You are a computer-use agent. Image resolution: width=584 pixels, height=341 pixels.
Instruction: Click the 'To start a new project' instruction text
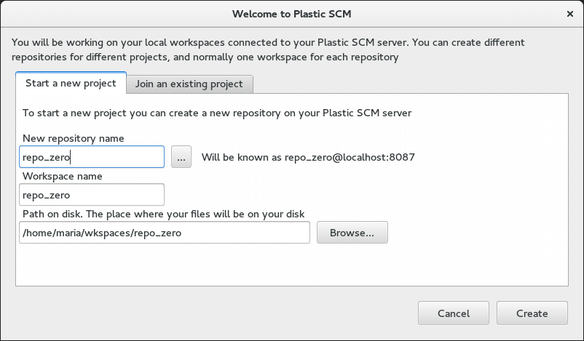pos(217,113)
